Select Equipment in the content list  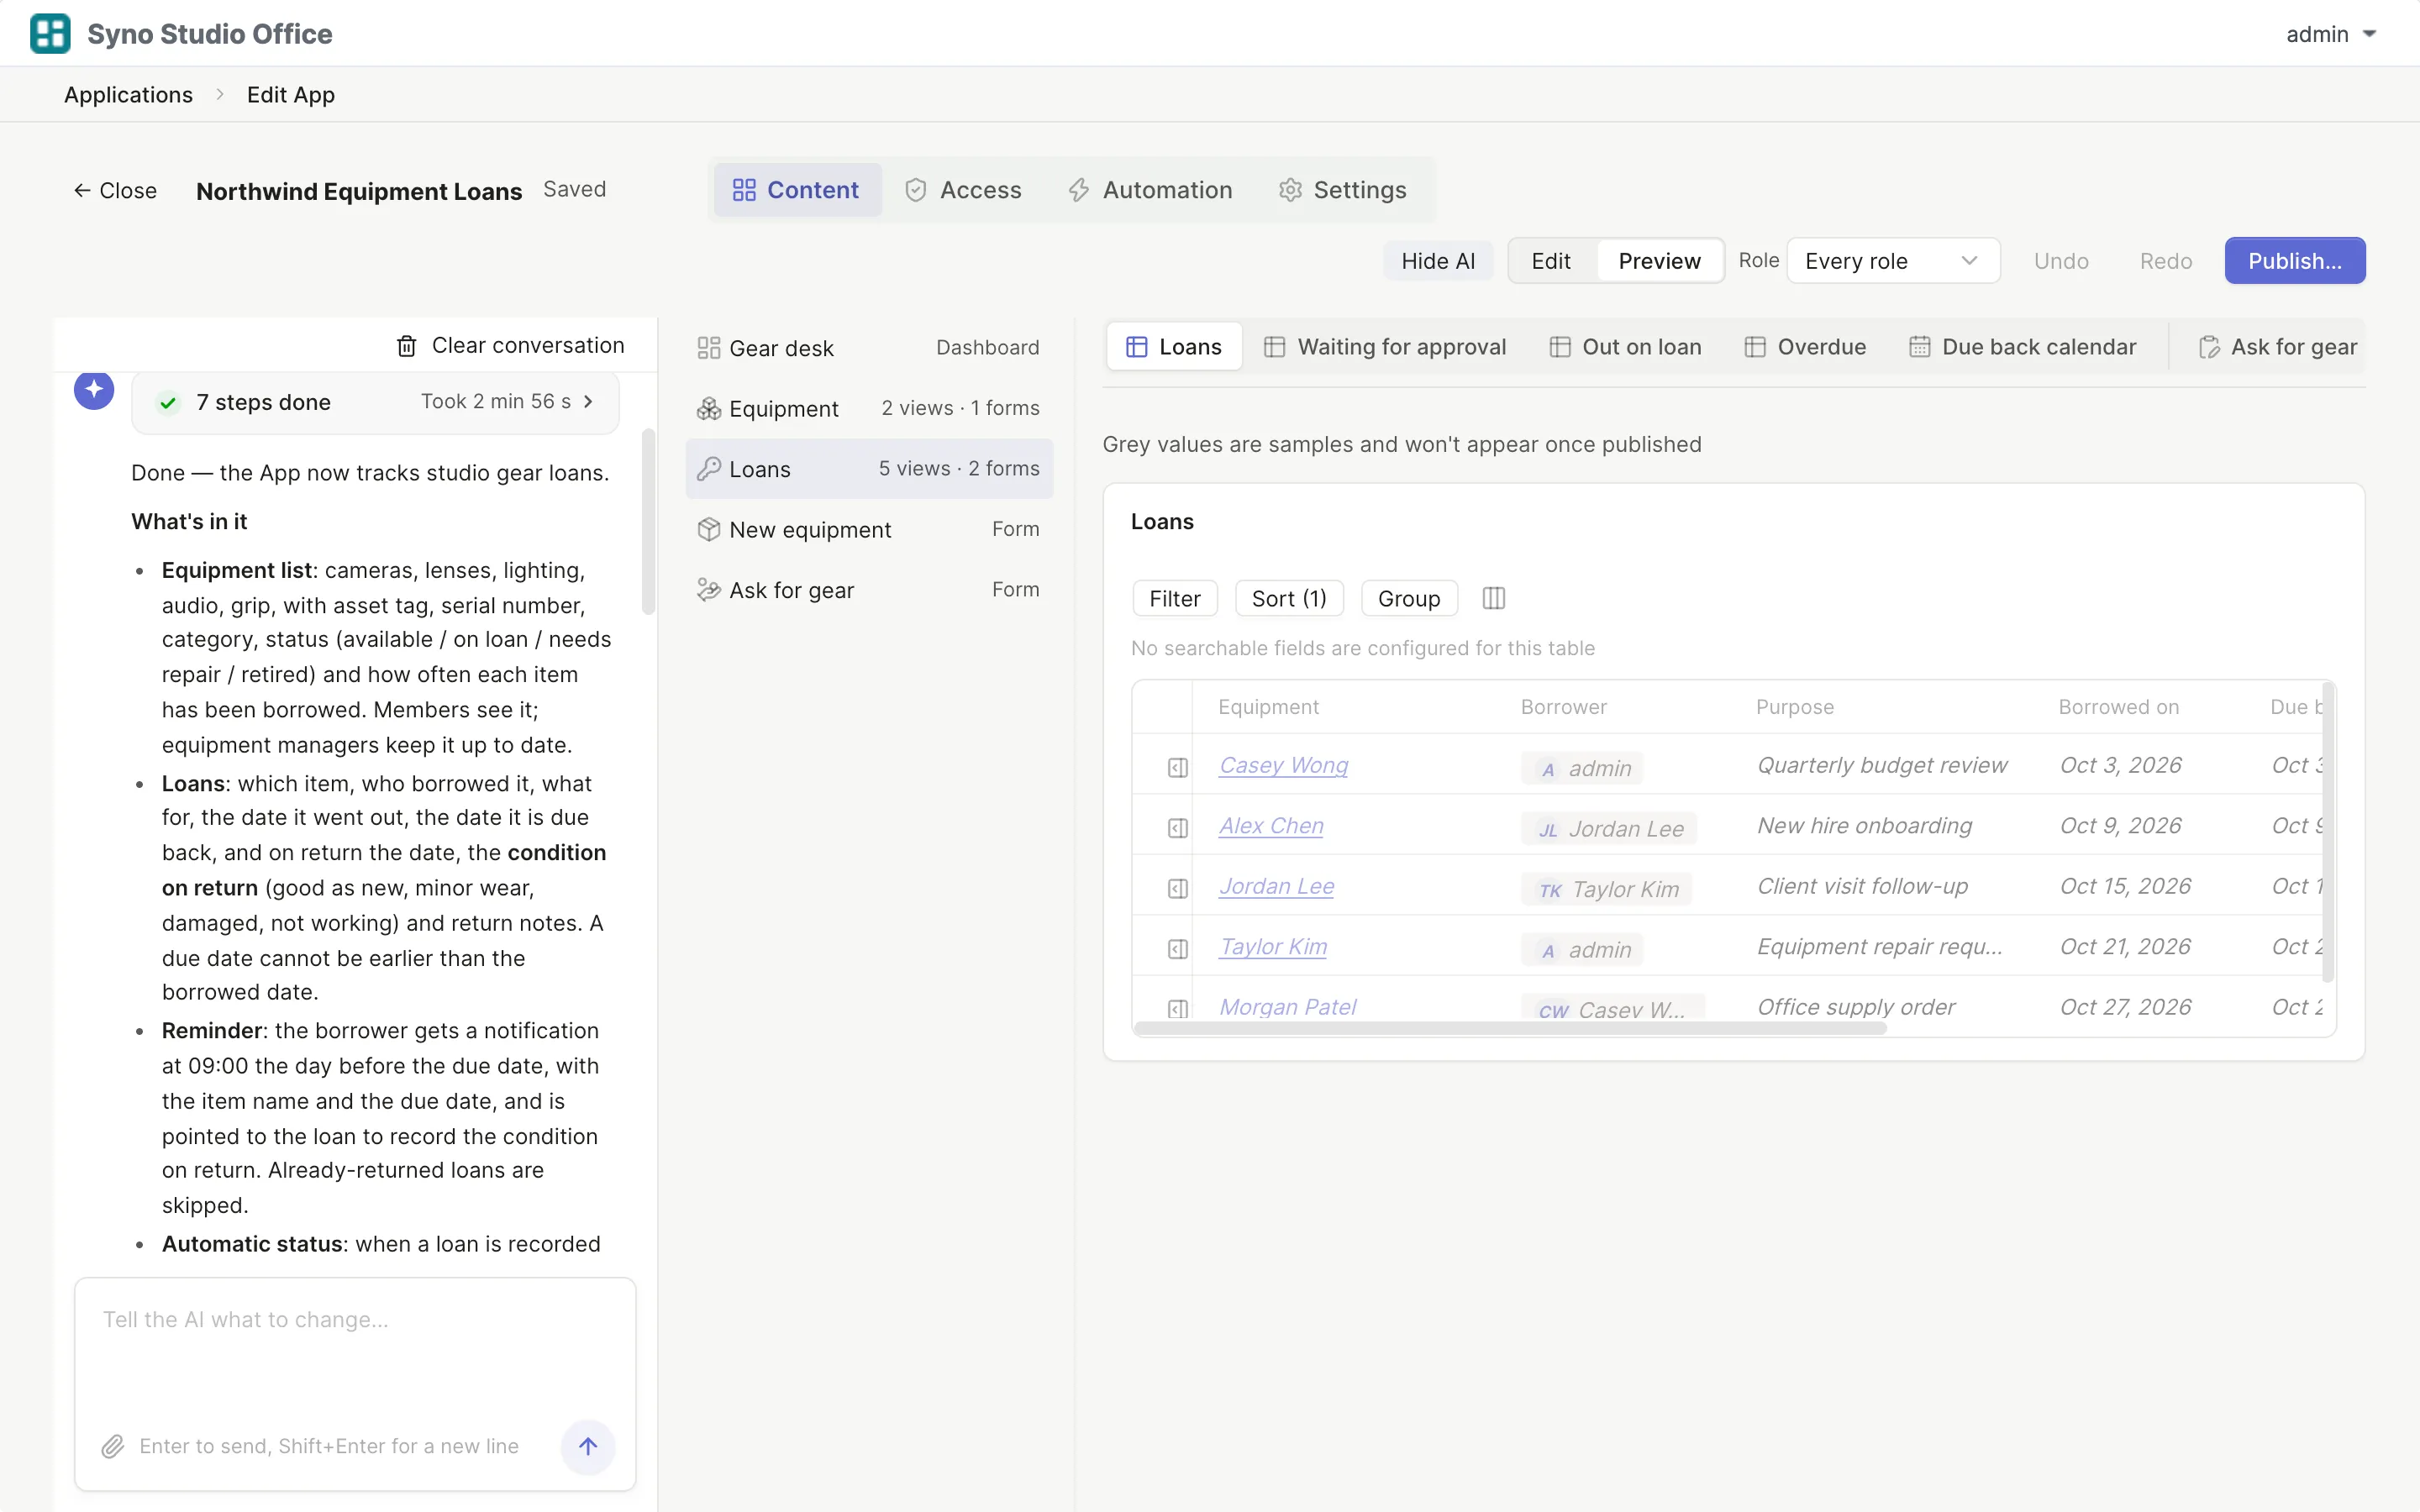pyautogui.click(x=868, y=408)
